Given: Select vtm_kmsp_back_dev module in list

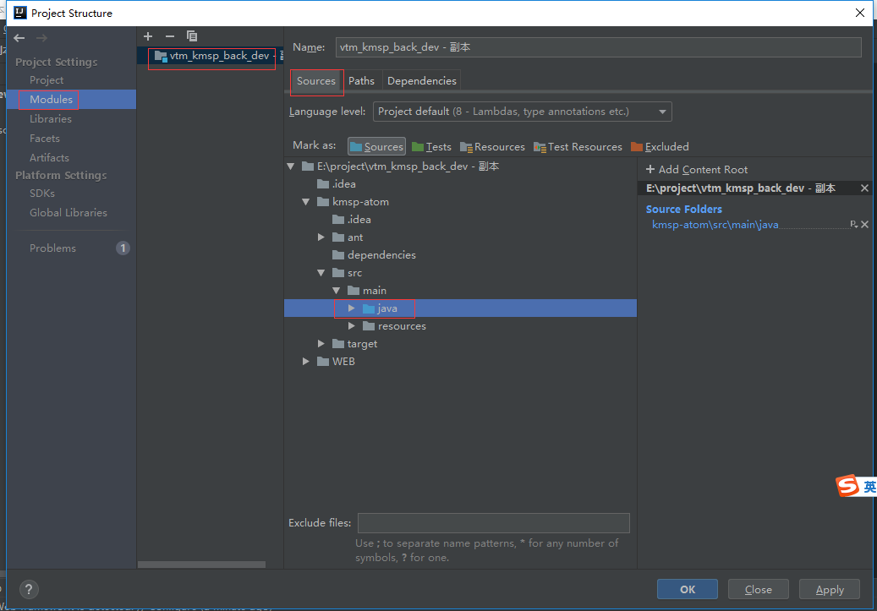Looking at the screenshot, I should point(211,56).
